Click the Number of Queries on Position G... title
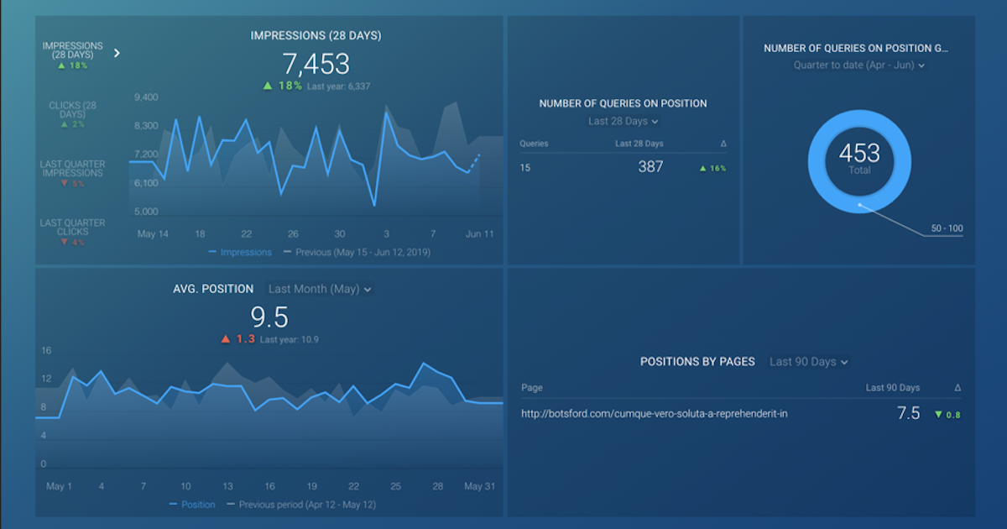The height and width of the screenshot is (529, 1007). 856,49
